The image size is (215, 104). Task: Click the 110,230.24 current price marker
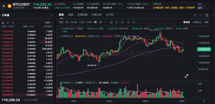point(204,49)
